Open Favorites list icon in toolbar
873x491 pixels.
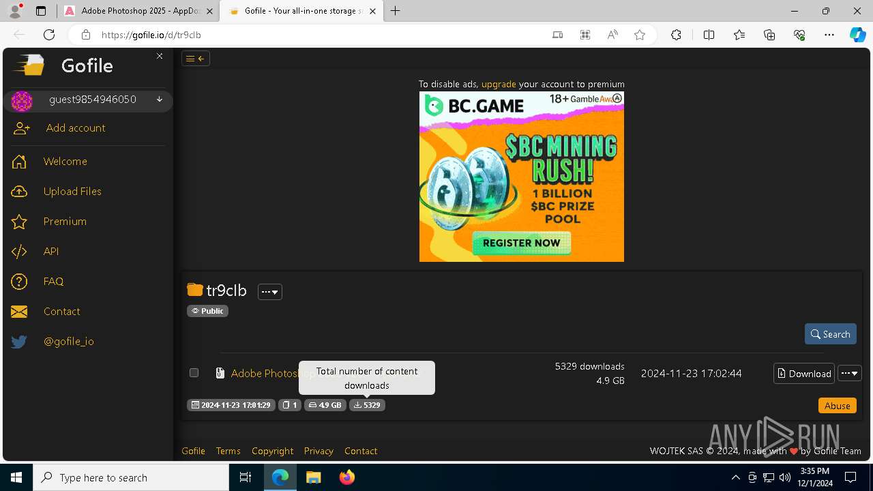click(739, 35)
